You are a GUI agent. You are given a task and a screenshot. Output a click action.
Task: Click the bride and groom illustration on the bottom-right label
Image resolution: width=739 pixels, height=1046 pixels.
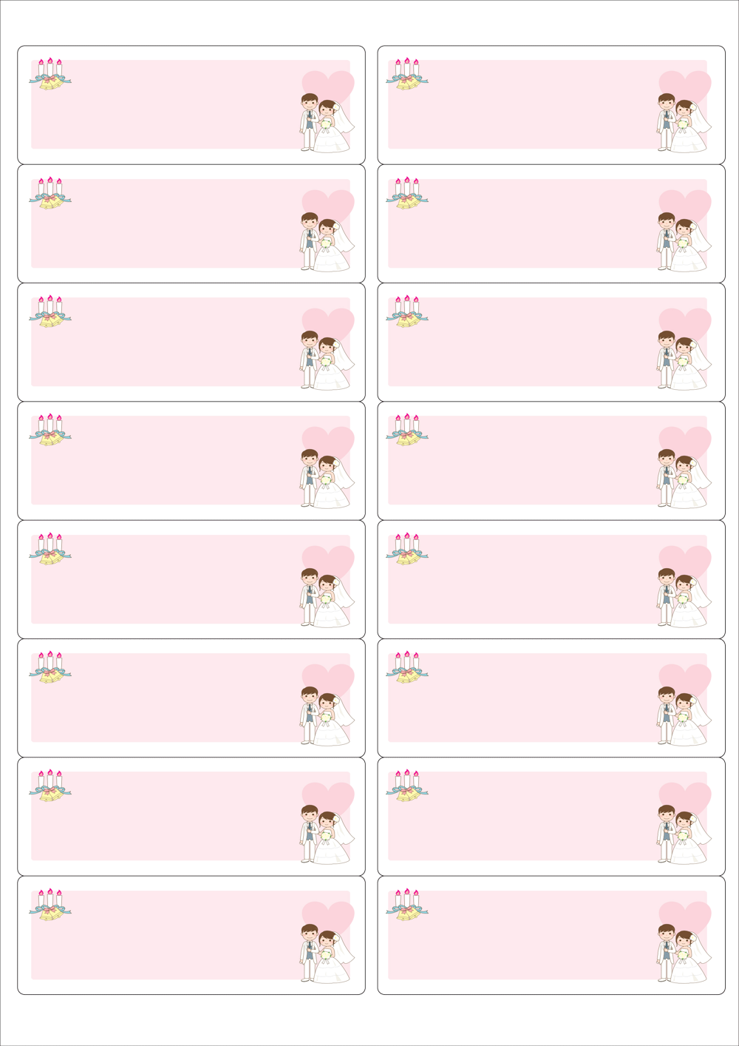(x=684, y=954)
